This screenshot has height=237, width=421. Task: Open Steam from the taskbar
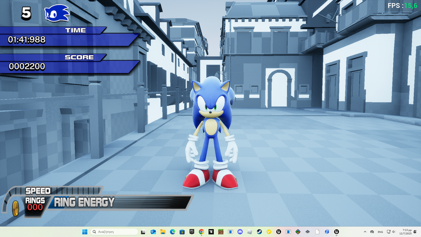[259, 232]
